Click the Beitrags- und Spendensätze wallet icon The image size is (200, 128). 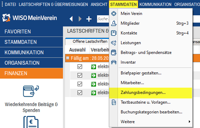click(x=114, y=53)
